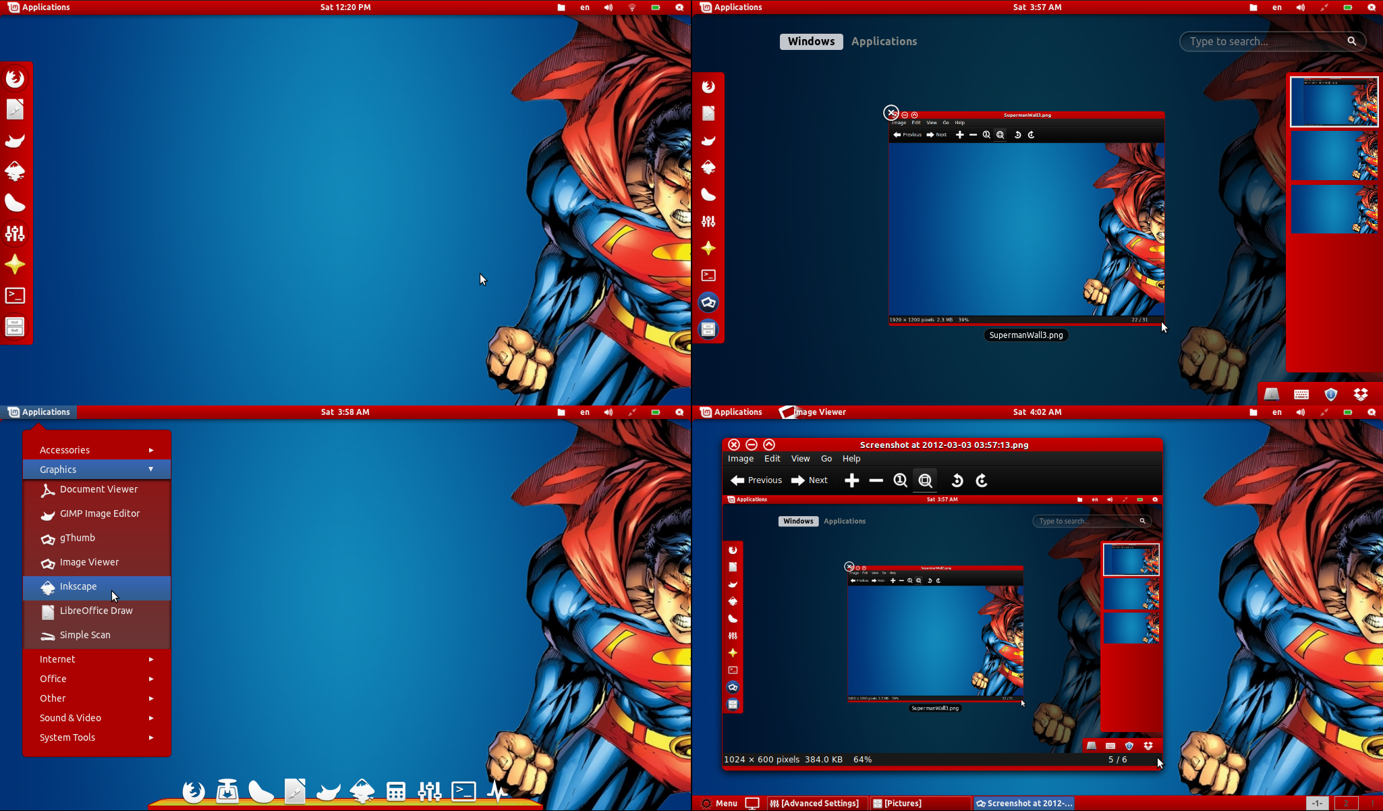Viewport: 1383px width, 811px height.
Task: Switch to the Applications tab in the overview
Action: pyautogui.click(x=884, y=41)
